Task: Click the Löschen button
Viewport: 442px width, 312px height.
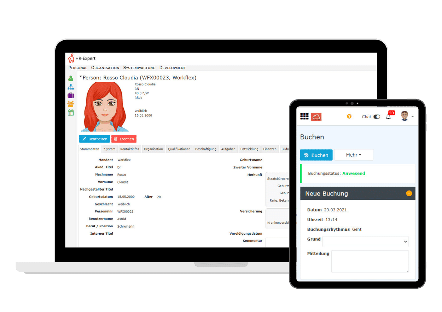Action: pyautogui.click(x=124, y=139)
